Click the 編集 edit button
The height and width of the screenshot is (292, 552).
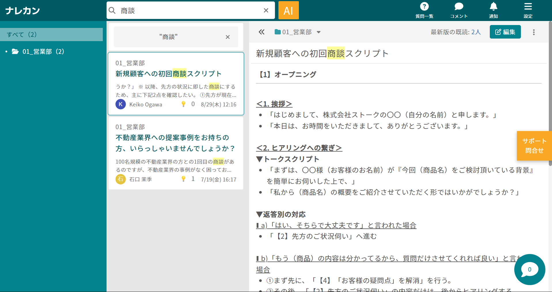[x=505, y=32]
